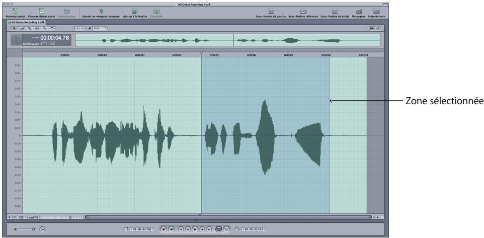Open the Mélangeur mixer

click(x=358, y=12)
